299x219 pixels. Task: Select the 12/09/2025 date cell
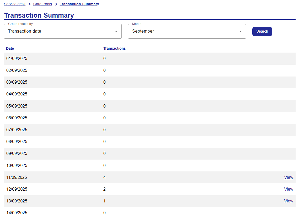pos(17,189)
